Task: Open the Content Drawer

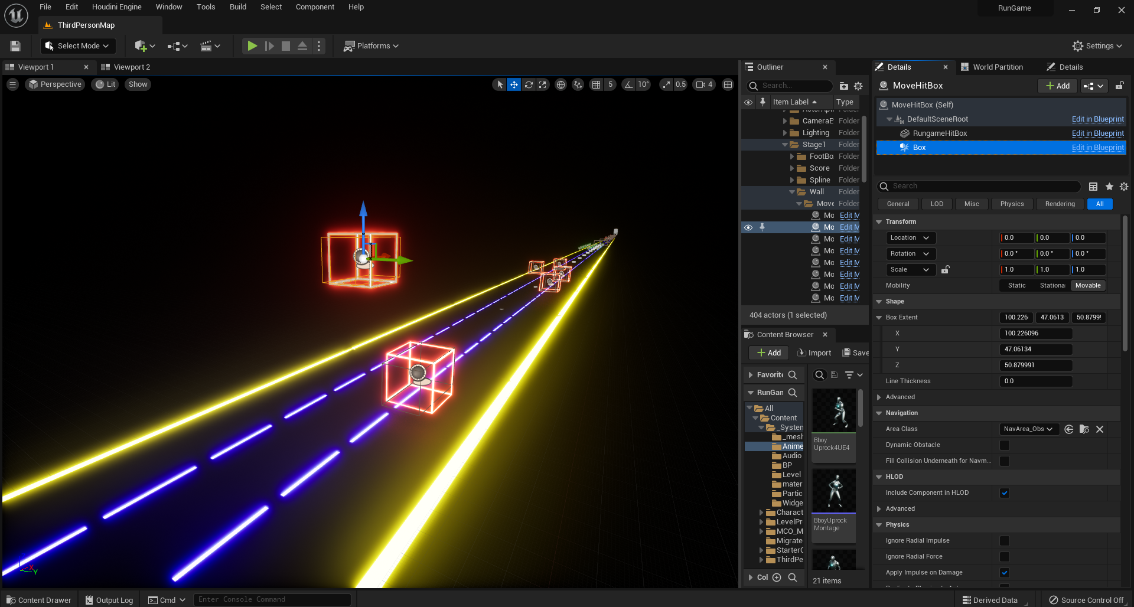Action: point(39,600)
